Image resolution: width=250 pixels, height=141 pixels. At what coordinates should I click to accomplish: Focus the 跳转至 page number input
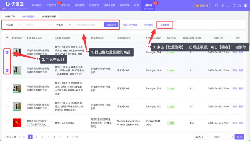click(226, 137)
